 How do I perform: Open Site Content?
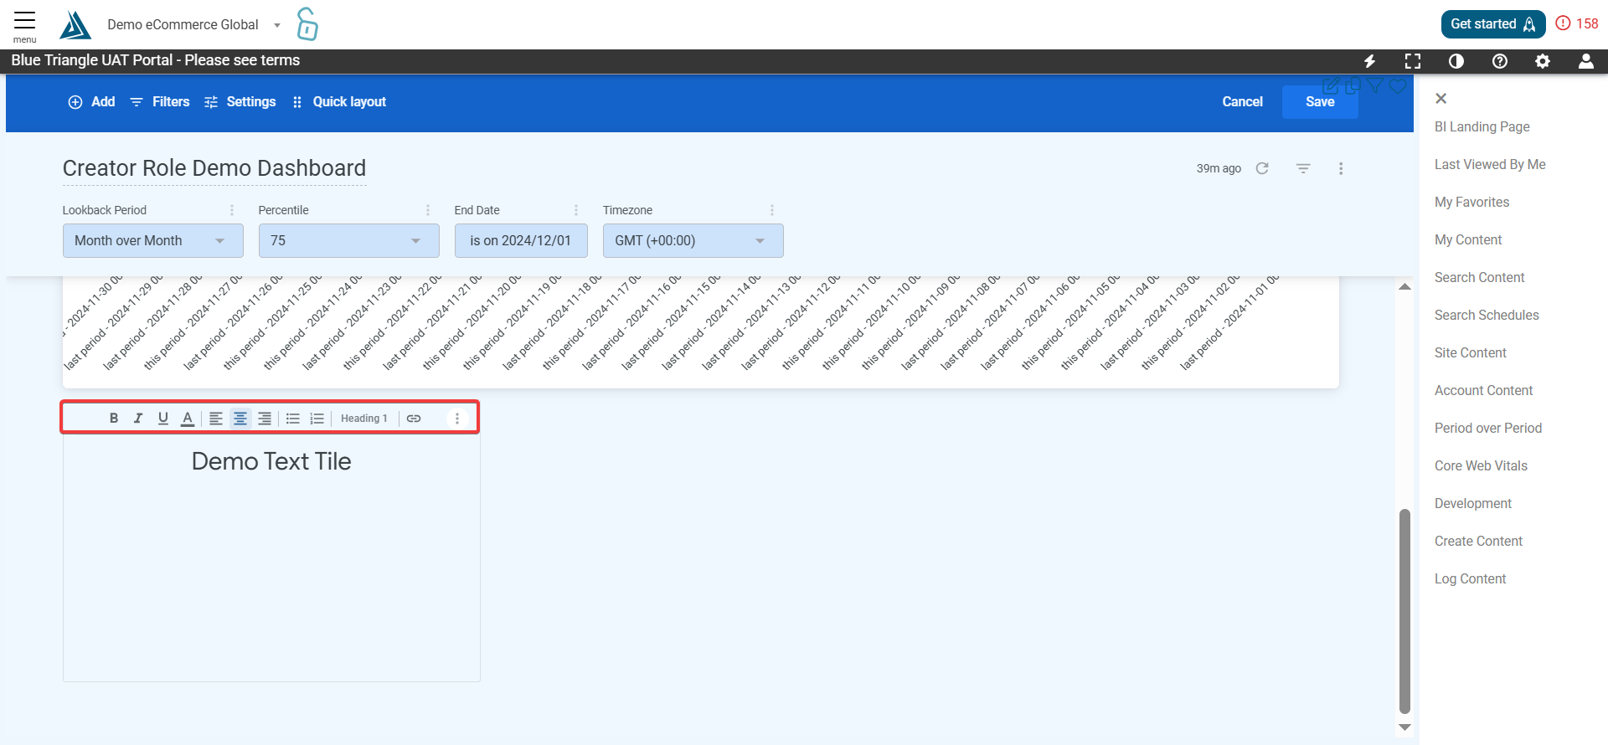[1471, 353]
